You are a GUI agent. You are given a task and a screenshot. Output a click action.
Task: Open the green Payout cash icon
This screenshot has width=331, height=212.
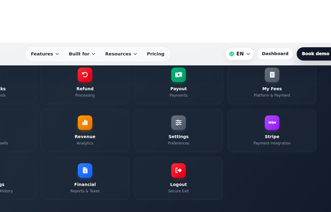coord(178,75)
